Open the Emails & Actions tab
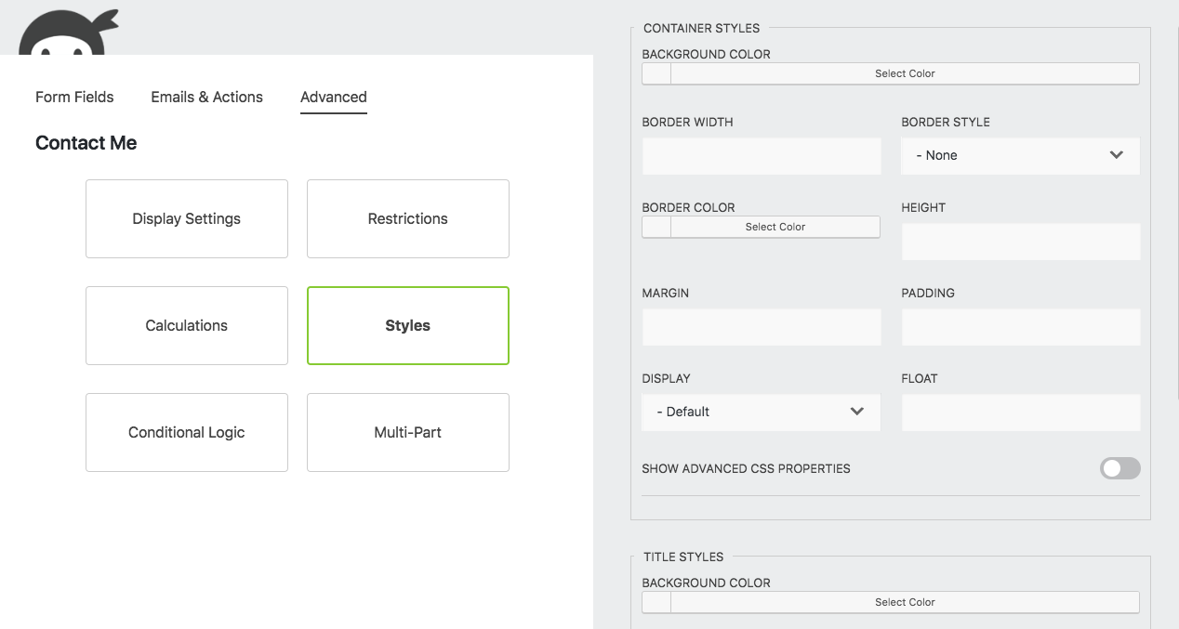 coord(206,97)
